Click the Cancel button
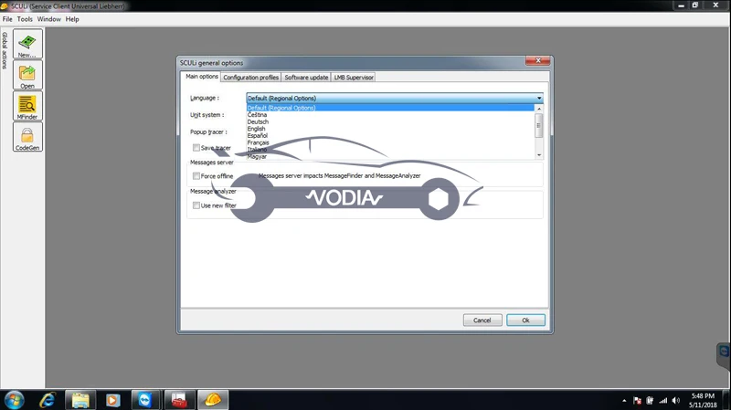Screen dimensions: 731x410 coord(482,321)
